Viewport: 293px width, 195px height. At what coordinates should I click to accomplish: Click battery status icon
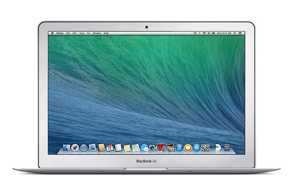pyautogui.click(x=214, y=33)
